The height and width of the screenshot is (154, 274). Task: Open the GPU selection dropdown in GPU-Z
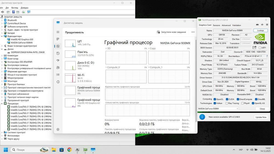coord(218,109)
